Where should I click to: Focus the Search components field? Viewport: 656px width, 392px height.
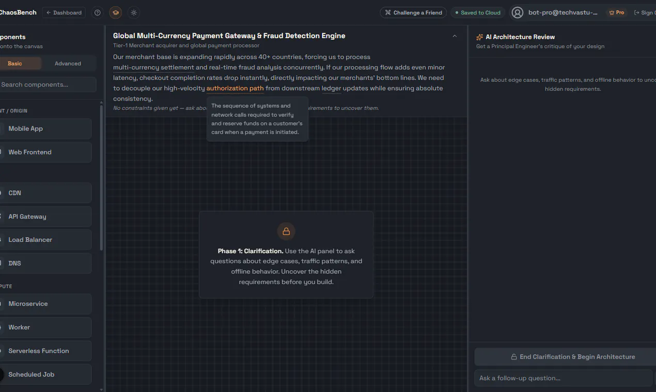coord(48,85)
